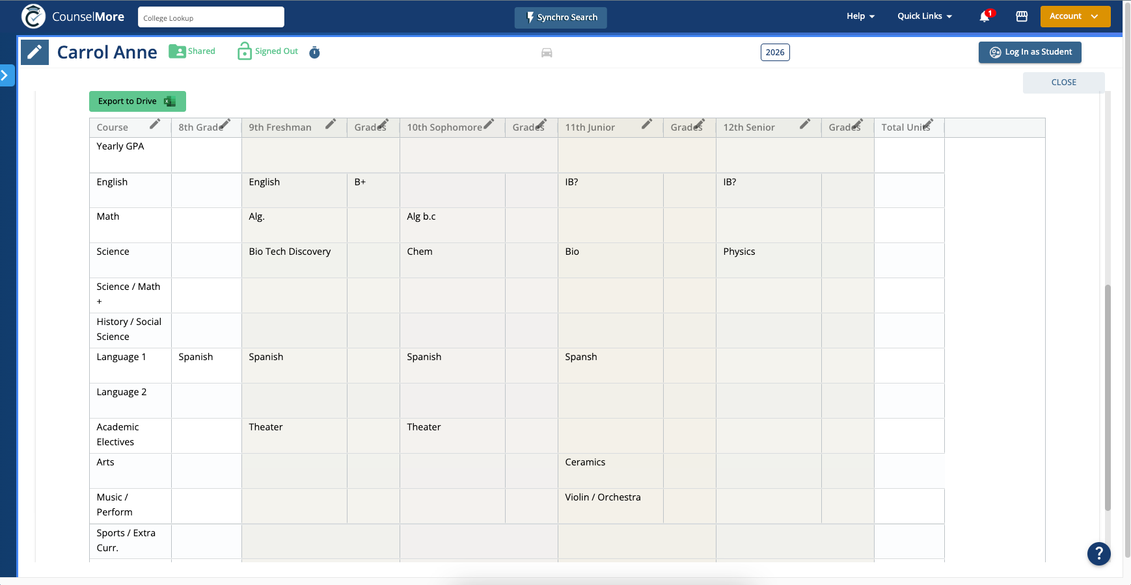Click the Physics cell in 12th Senior

coord(769,261)
